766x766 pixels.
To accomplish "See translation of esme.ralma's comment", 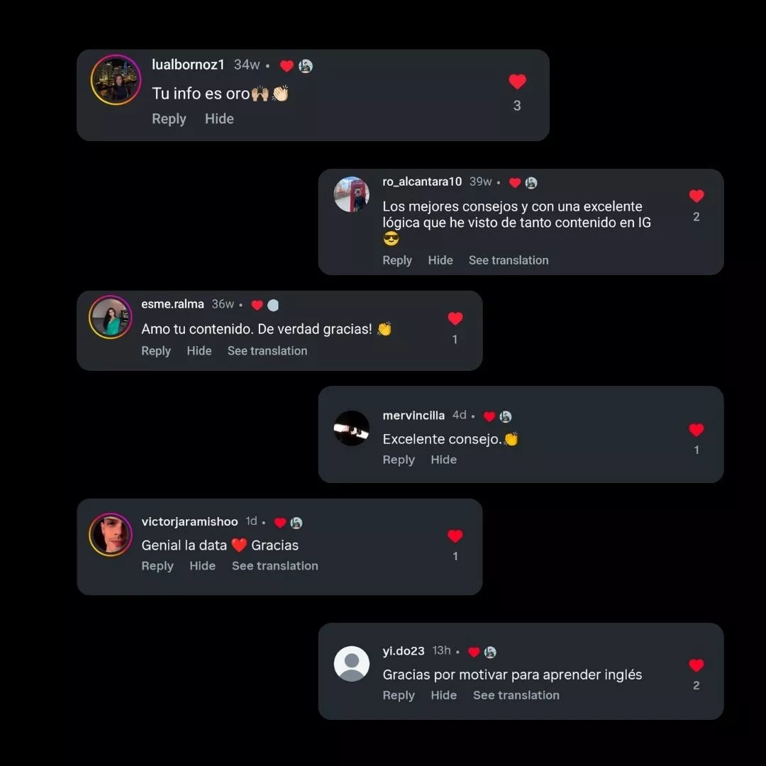I will click(x=267, y=351).
